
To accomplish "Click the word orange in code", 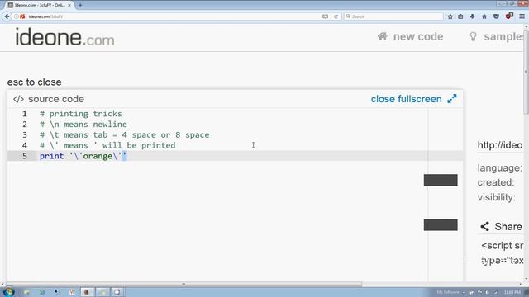I will [x=98, y=156].
